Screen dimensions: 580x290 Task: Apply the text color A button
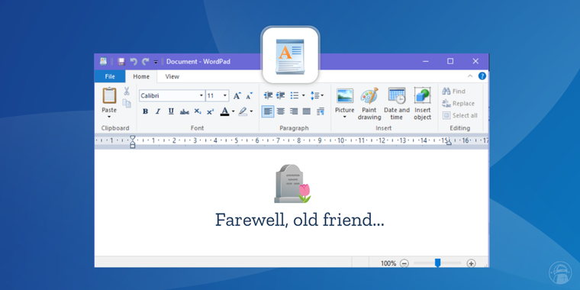click(224, 111)
